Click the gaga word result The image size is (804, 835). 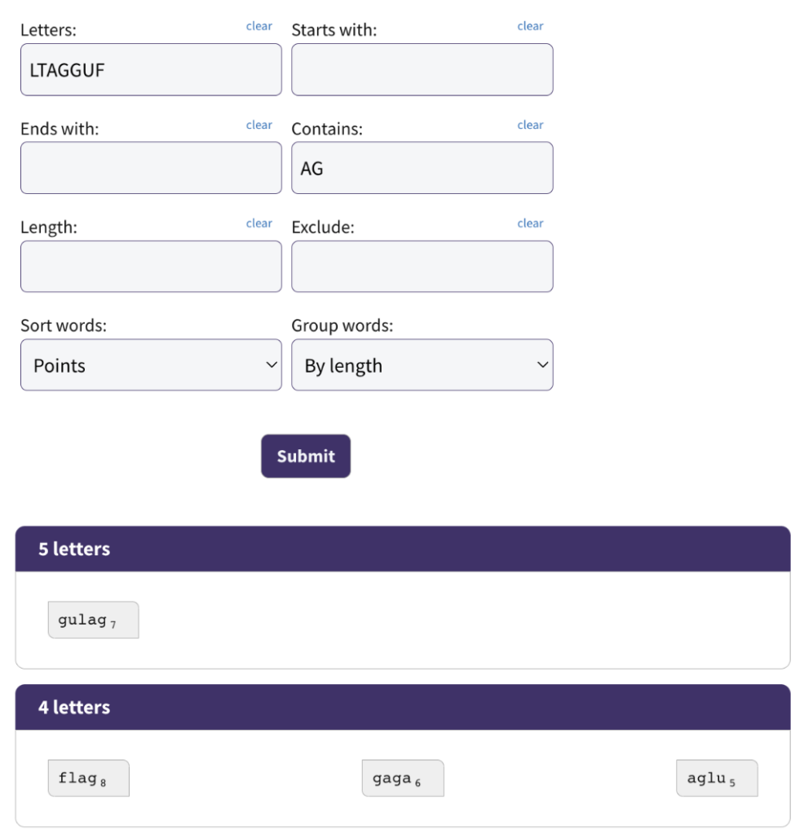403,778
